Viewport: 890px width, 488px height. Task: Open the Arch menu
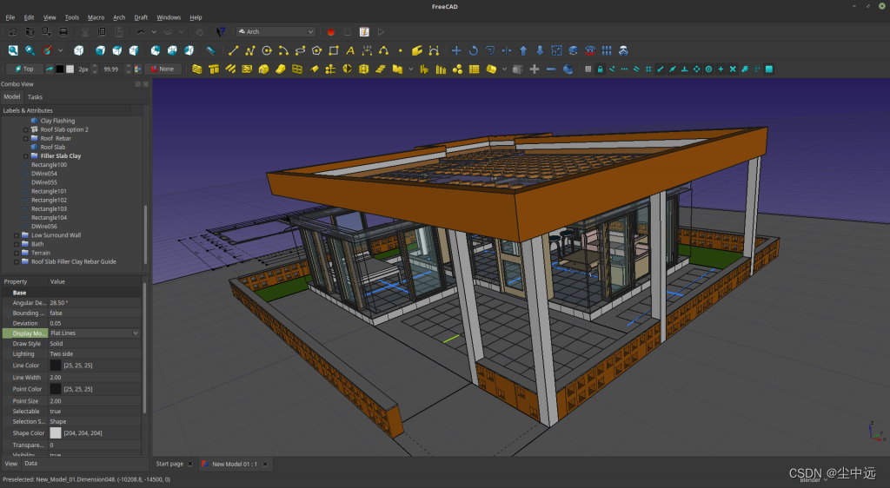tap(119, 17)
